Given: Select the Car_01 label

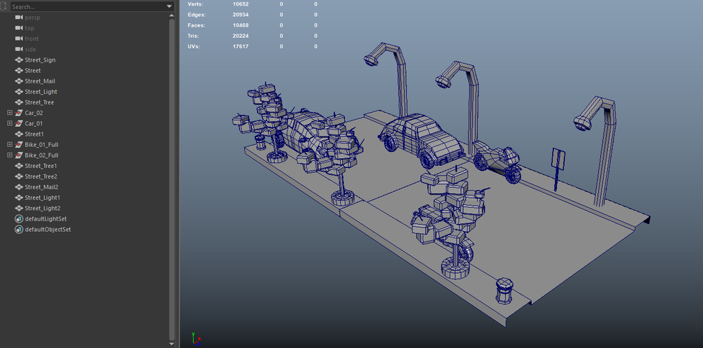Looking at the screenshot, I should point(34,123).
